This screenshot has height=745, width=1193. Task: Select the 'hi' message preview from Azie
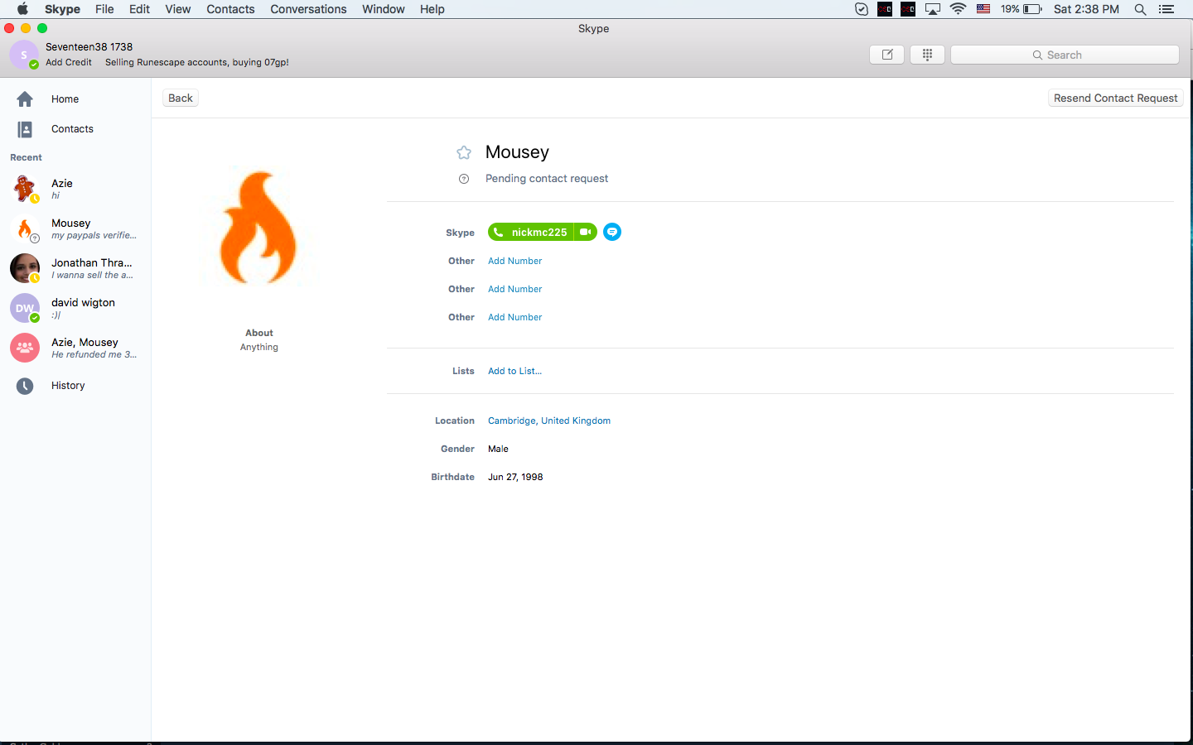(56, 195)
